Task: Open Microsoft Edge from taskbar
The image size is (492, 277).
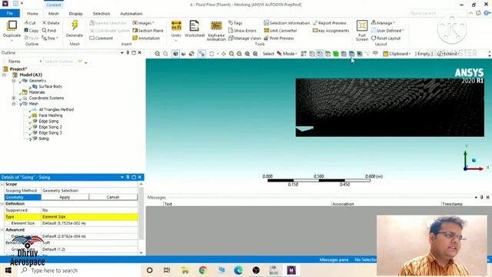Action: (x=238, y=270)
